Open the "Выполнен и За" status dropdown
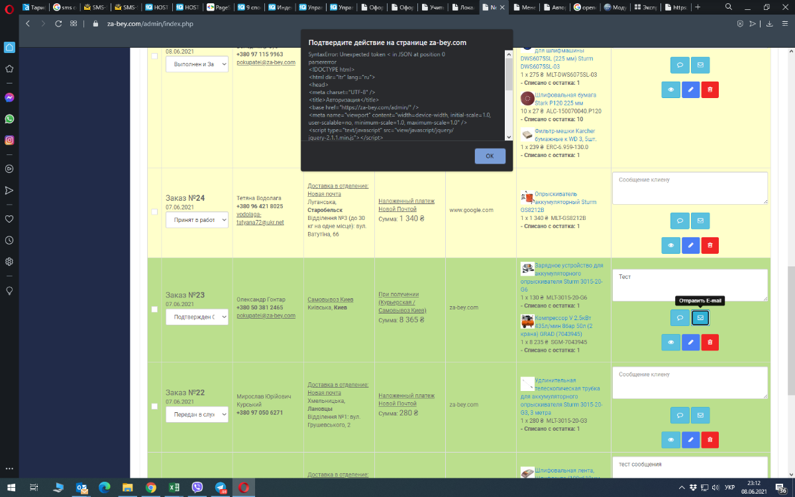Screen dimensions: 795x497 coord(197,64)
